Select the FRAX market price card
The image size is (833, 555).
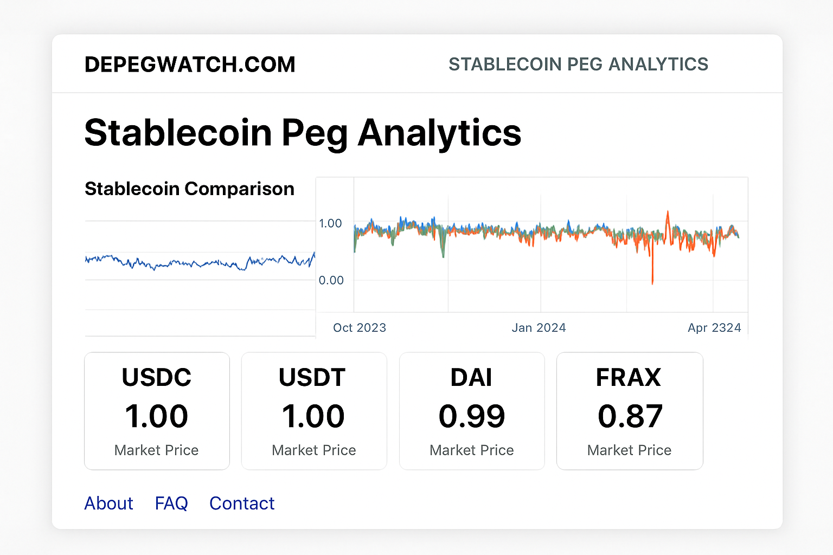coord(629,410)
